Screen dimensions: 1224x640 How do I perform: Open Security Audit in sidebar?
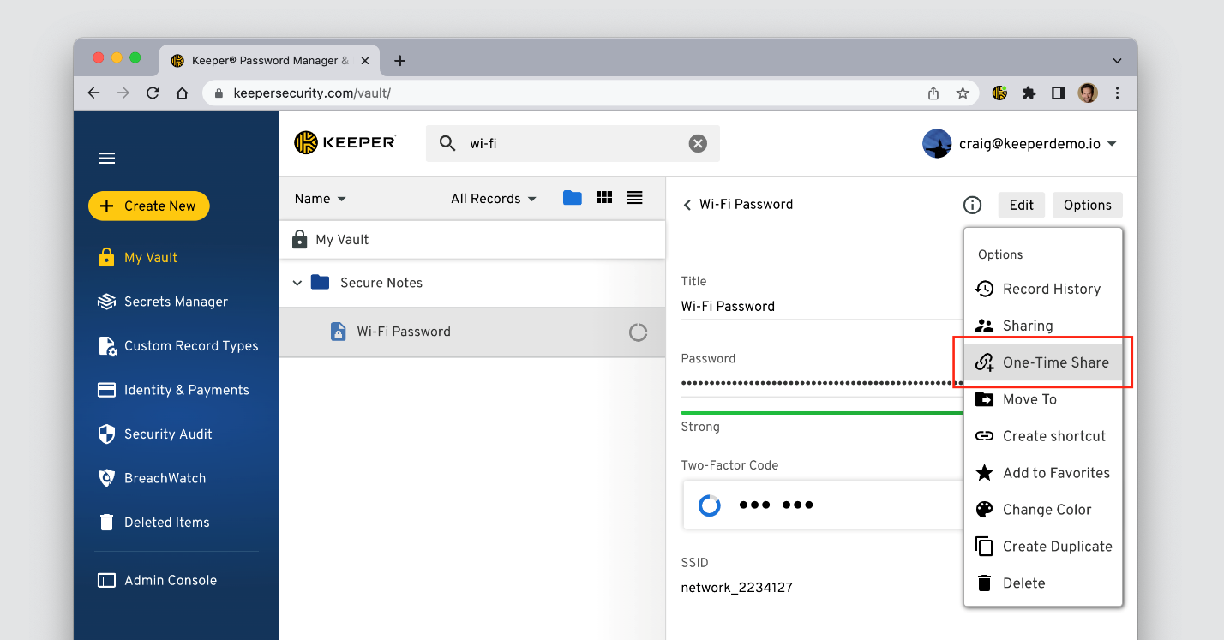click(167, 434)
